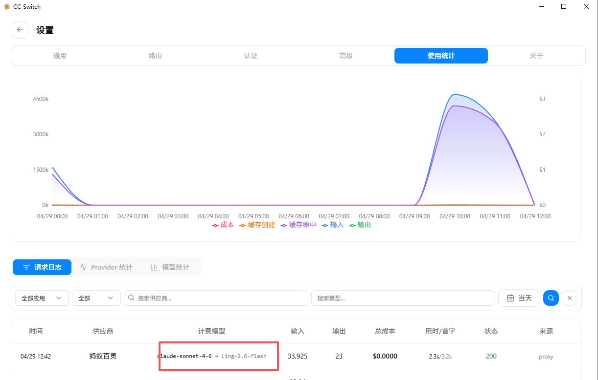Maximize the CC Switch window

click(x=564, y=7)
